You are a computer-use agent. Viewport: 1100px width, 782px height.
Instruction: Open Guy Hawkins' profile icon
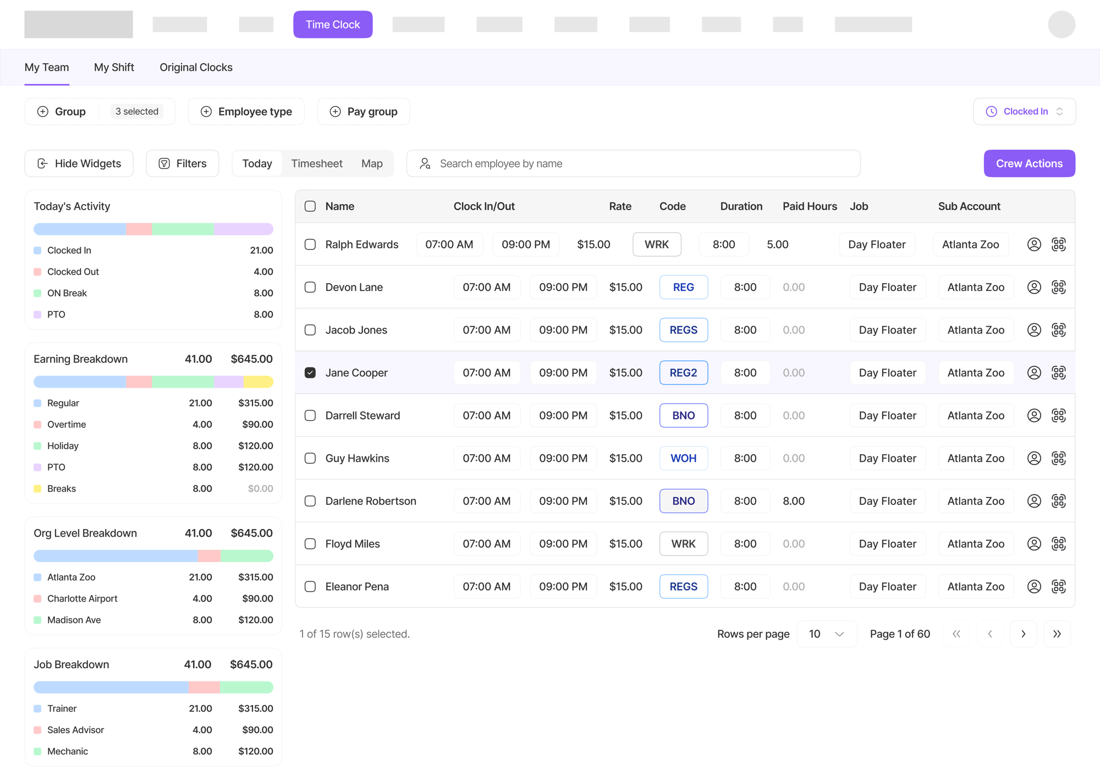click(1034, 458)
